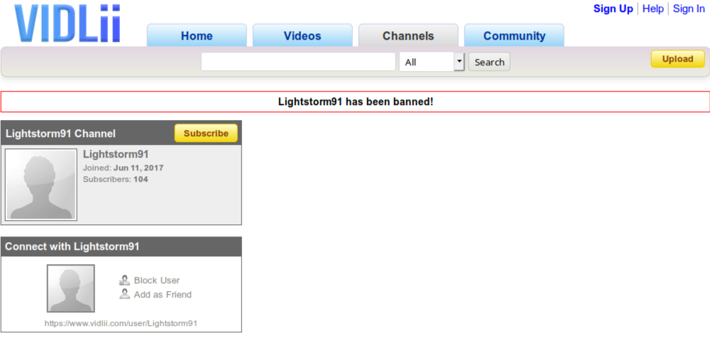Switch to the Channels tab

[408, 36]
